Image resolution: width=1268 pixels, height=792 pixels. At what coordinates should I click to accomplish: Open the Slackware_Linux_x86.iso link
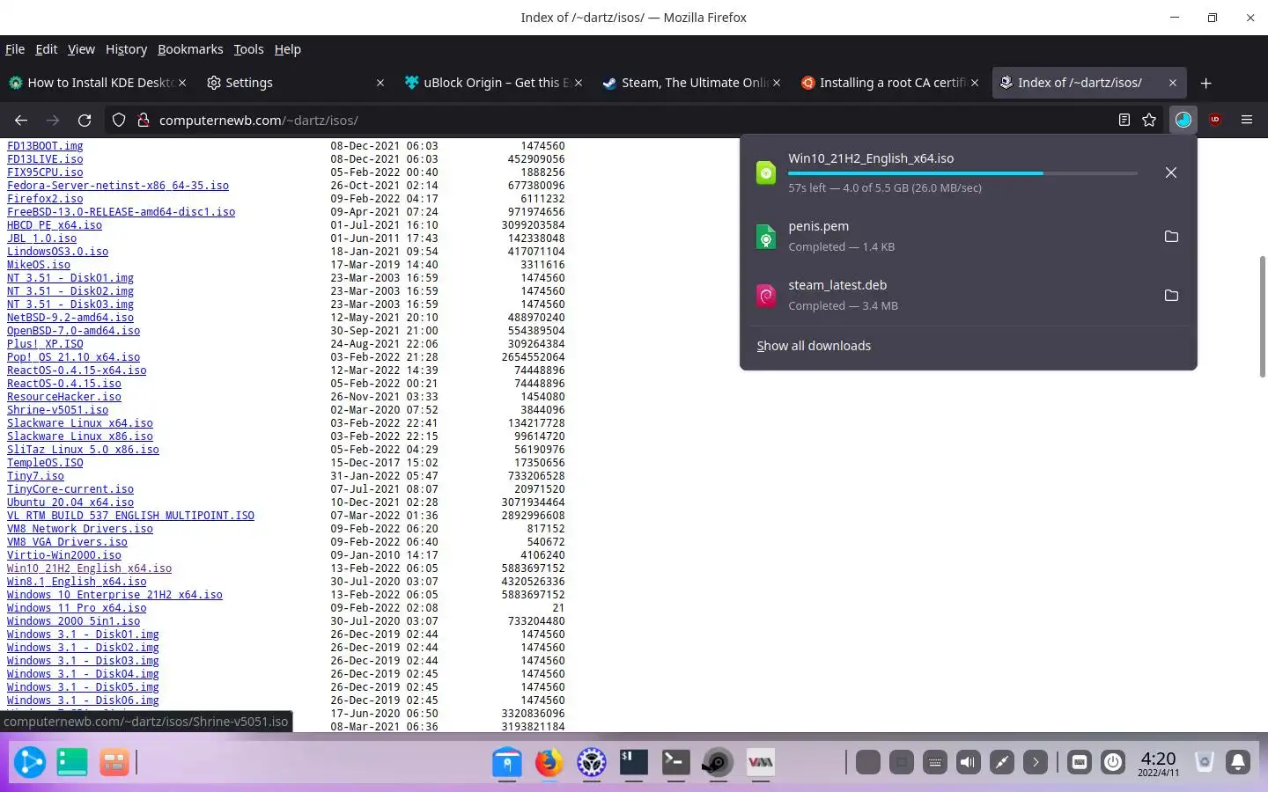(80, 436)
